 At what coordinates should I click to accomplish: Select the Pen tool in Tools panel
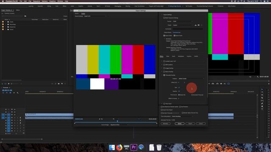click(x=262, y=103)
